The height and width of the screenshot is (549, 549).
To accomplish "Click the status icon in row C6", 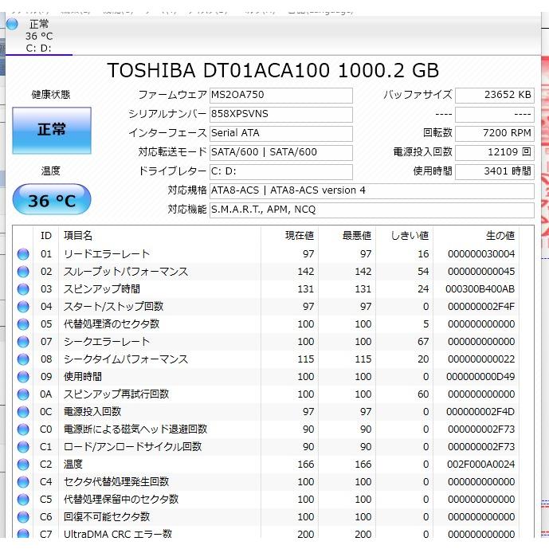I will (23, 517).
